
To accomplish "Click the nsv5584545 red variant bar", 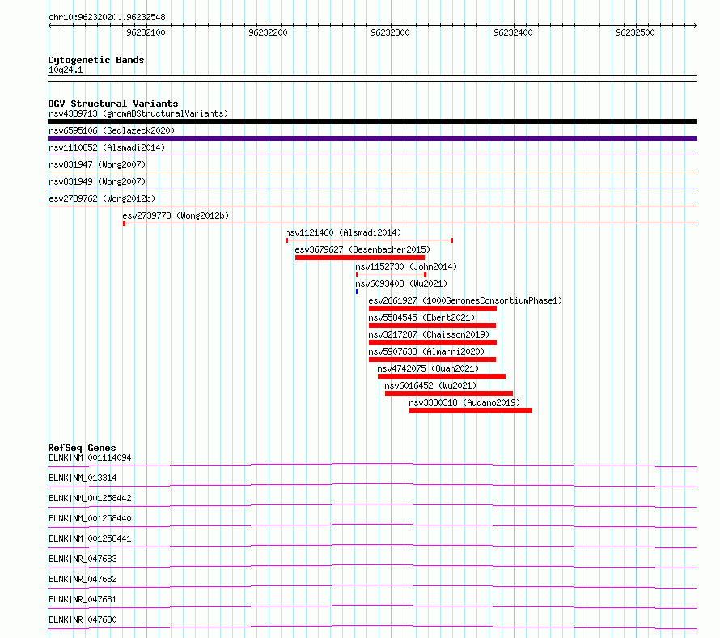I will [432, 325].
